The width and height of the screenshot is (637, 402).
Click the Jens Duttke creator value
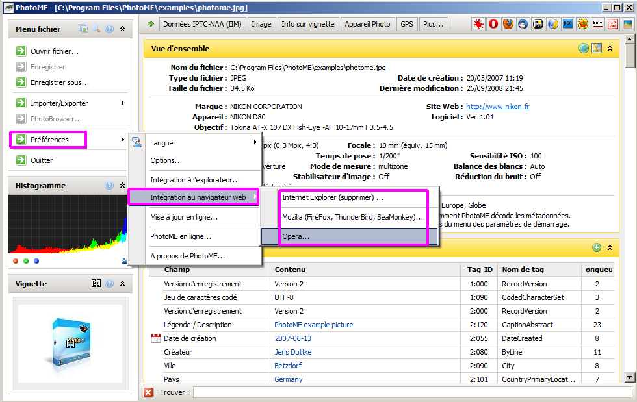293,352
